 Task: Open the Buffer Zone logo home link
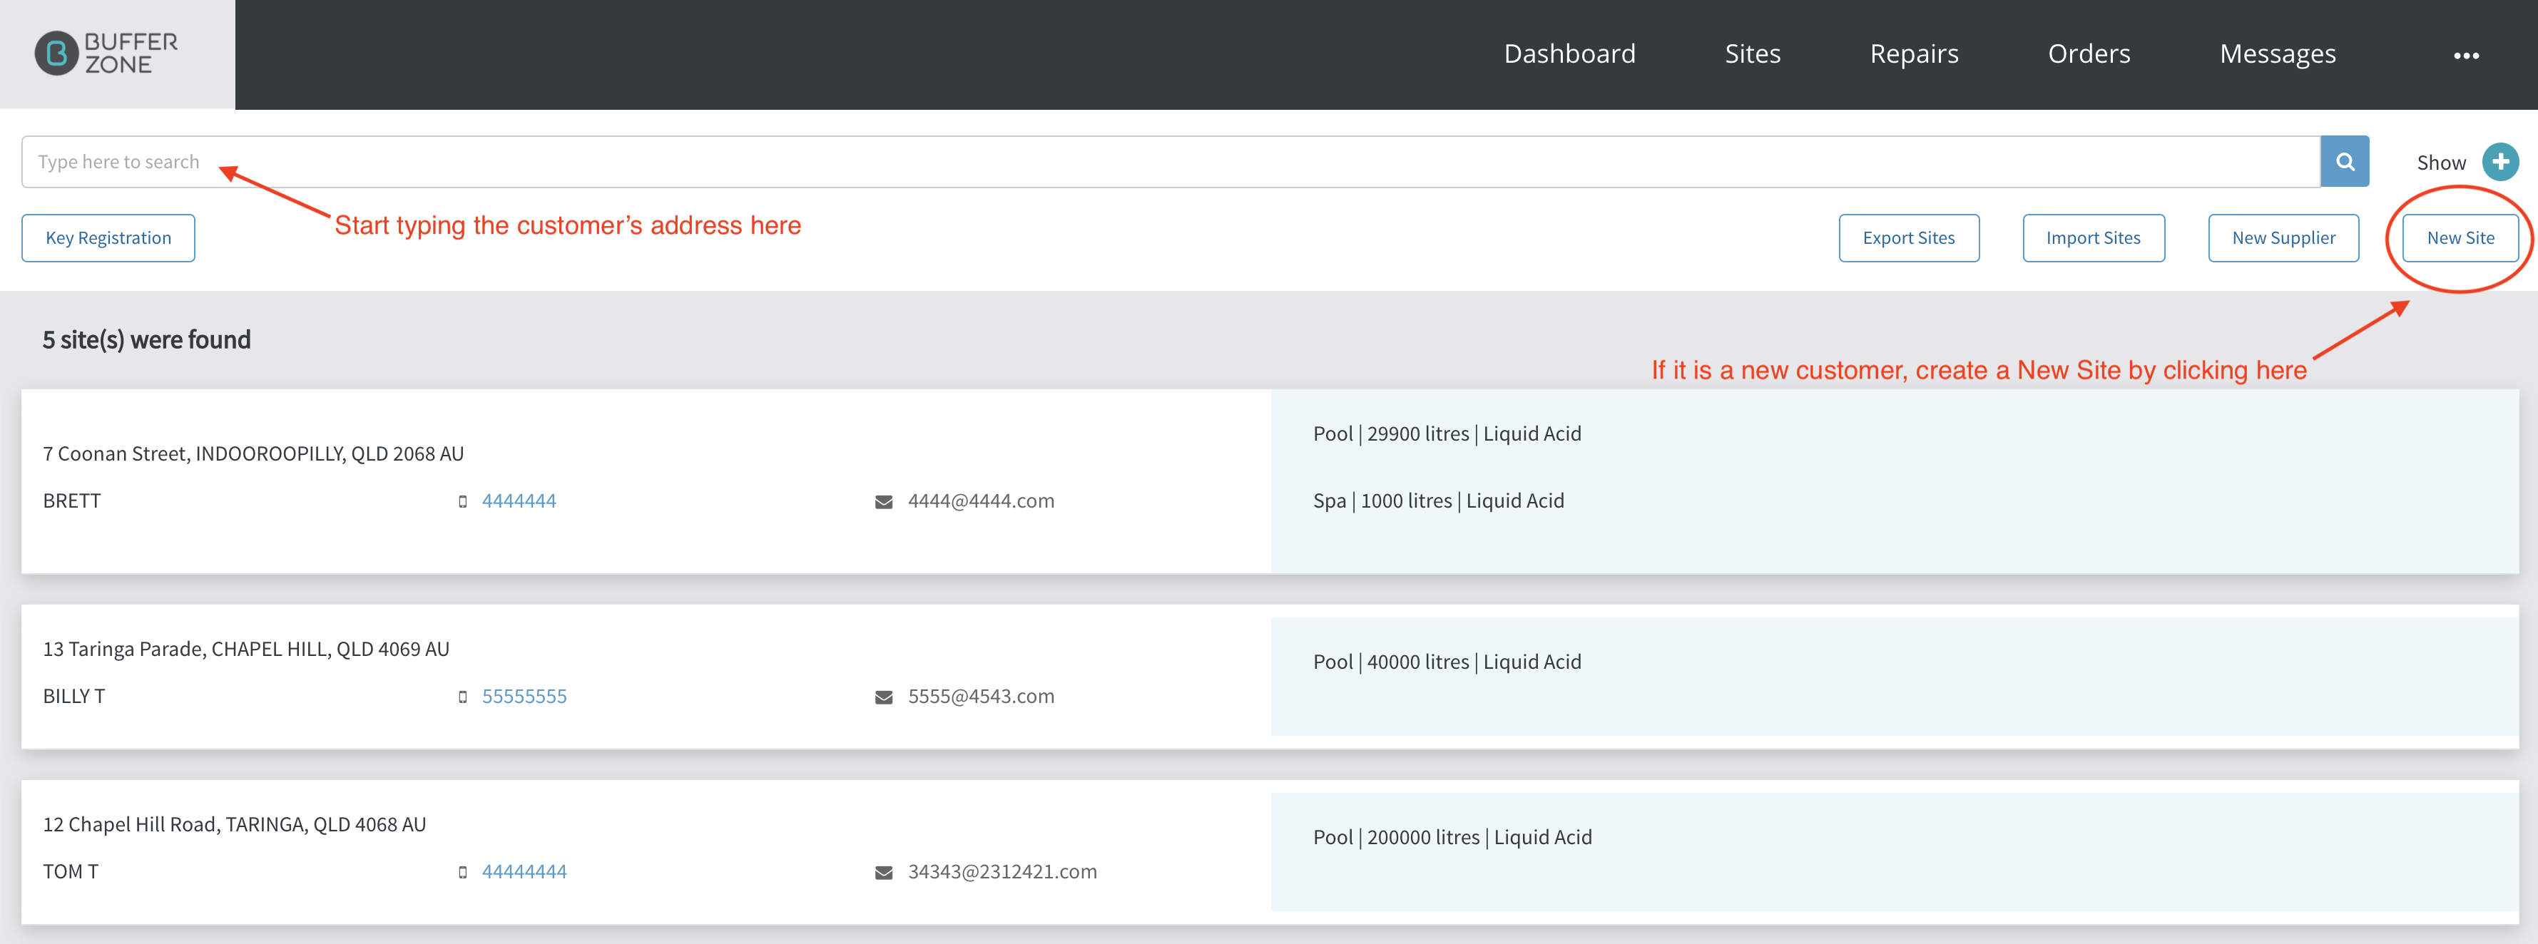click(x=106, y=53)
